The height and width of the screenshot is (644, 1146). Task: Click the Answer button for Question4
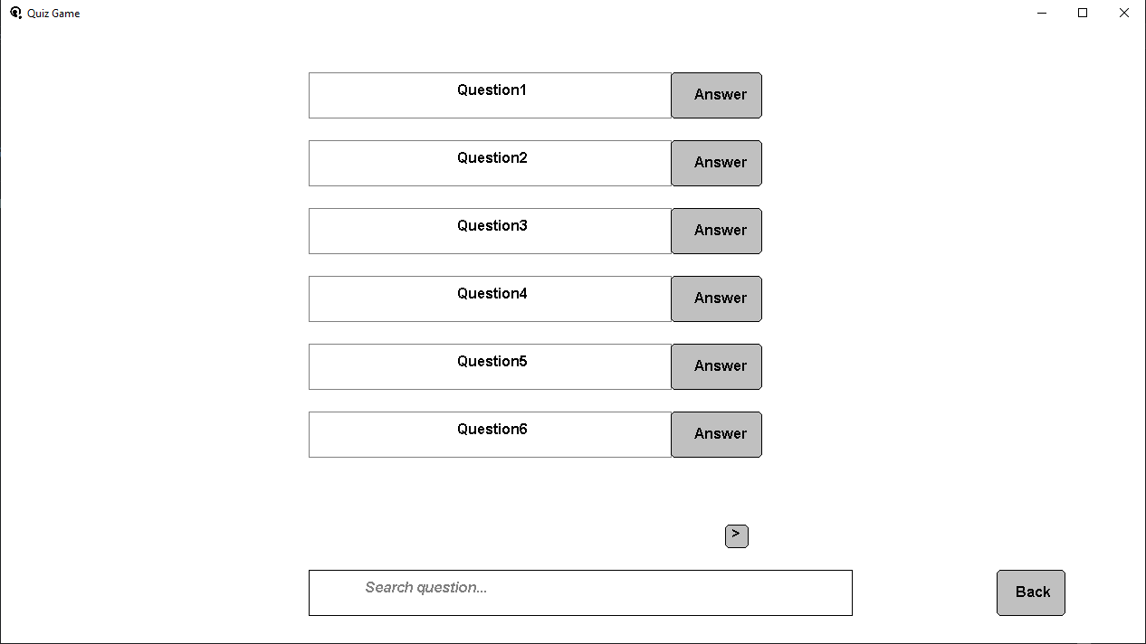716,298
